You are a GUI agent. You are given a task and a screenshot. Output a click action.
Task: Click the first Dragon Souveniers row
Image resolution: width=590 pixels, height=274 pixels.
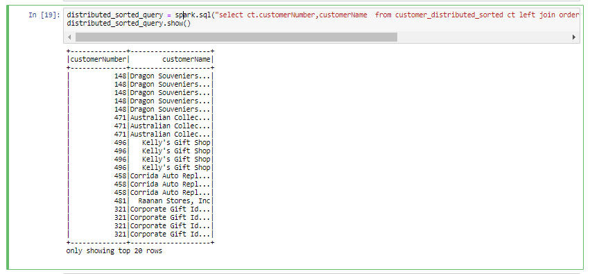[139, 76]
